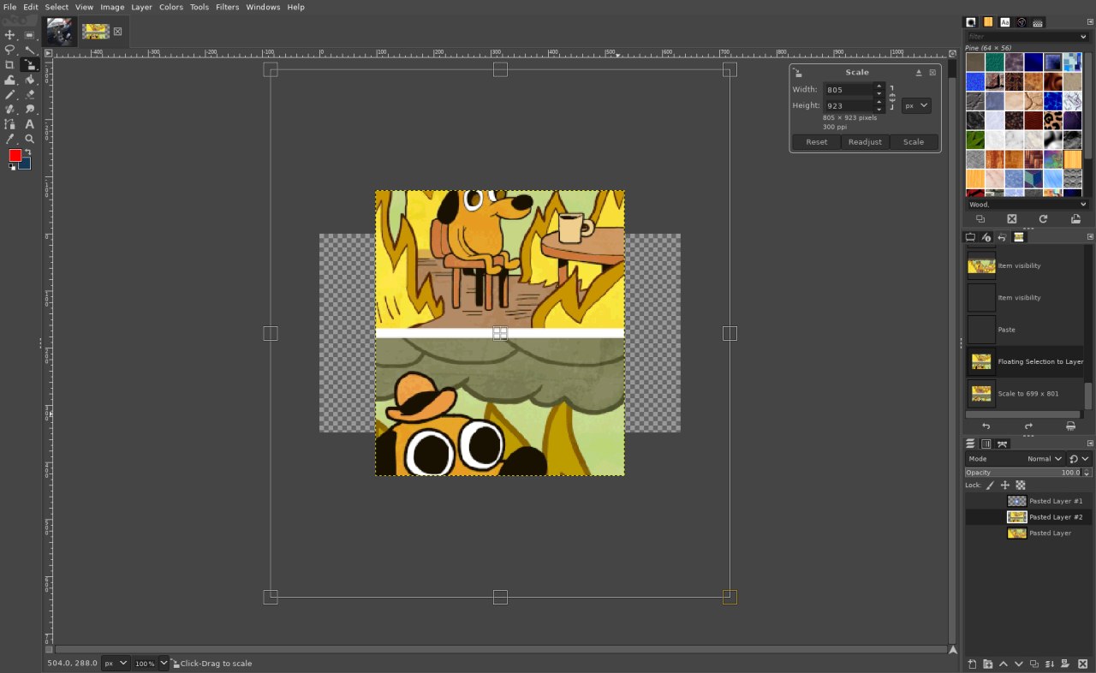Screen dimensions: 1096x673
Task: Click the Reset button in Scale dialog
Action: click(x=817, y=142)
